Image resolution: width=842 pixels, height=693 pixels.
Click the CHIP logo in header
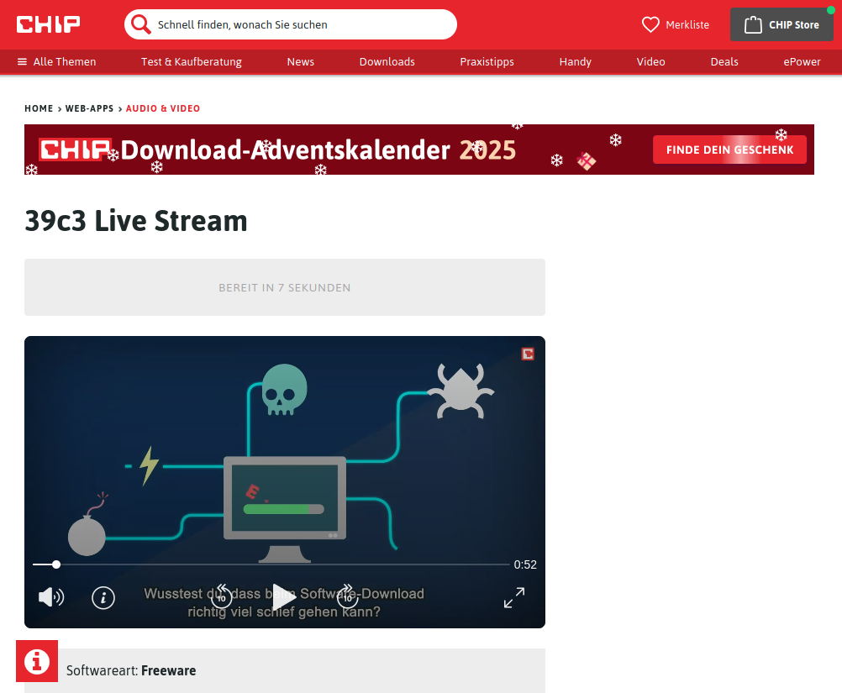[x=49, y=24]
